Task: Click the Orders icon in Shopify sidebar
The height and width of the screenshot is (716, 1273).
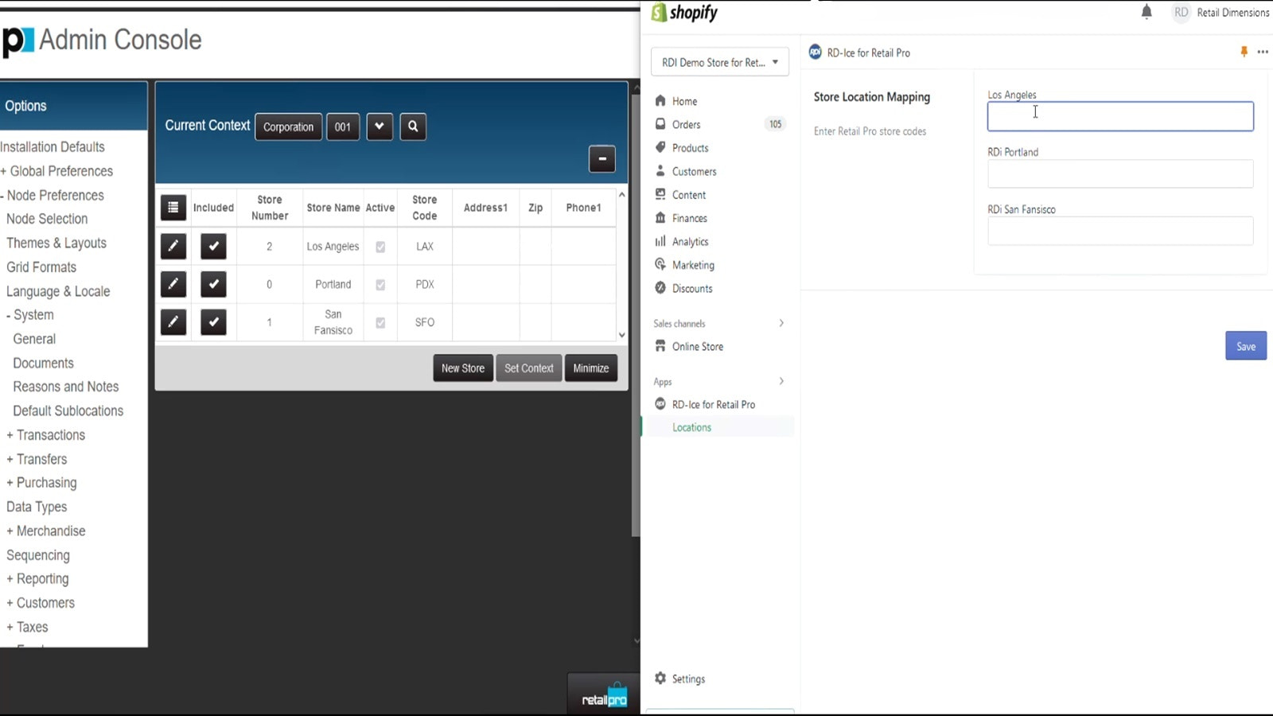Action: point(660,124)
